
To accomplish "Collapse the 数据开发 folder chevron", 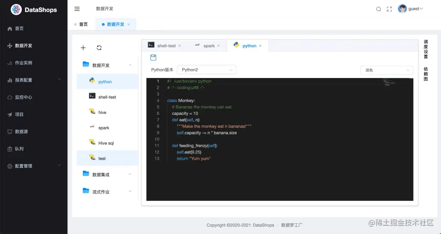I will coord(130,65).
